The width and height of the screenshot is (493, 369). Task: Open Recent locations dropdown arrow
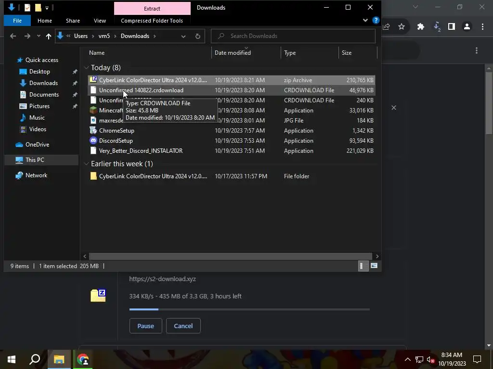coord(39,36)
